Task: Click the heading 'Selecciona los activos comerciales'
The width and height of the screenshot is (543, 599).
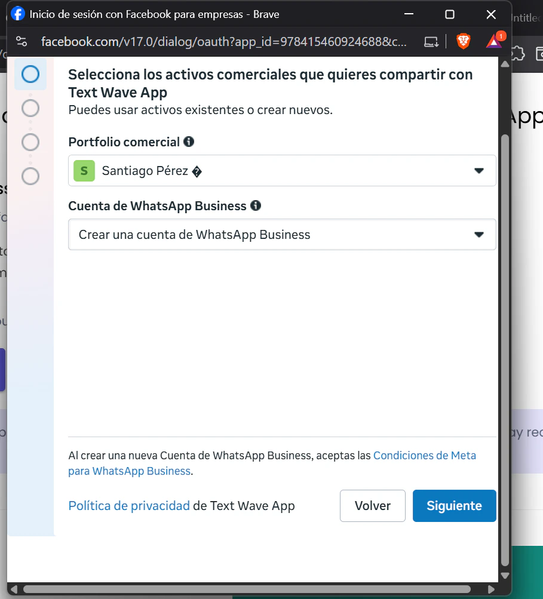Action: [271, 83]
